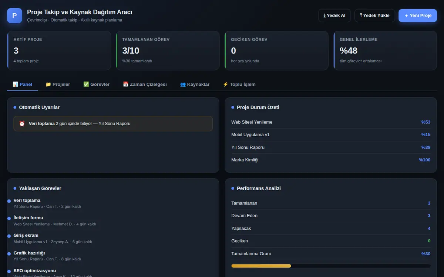Click the lightning icon on Toplu İşlem tab
The image size is (444, 277).
click(225, 84)
